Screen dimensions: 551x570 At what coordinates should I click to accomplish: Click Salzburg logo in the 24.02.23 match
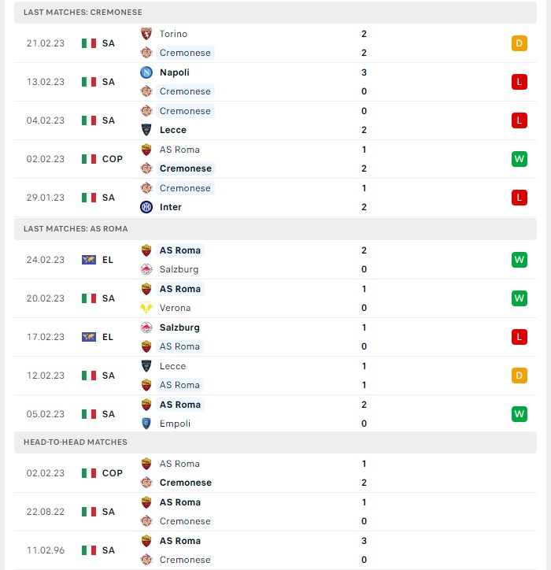[146, 269]
